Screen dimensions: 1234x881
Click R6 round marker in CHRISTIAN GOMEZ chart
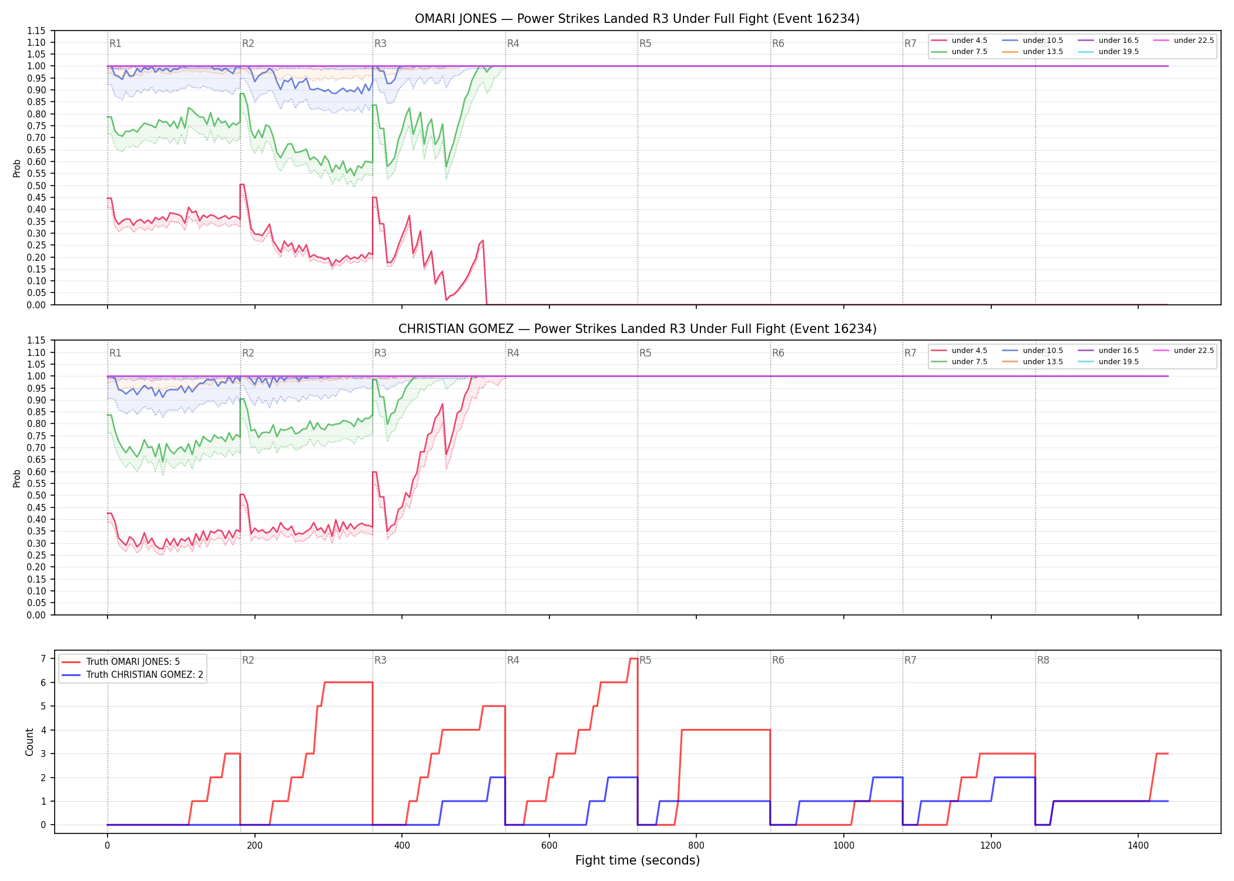pyautogui.click(x=778, y=353)
